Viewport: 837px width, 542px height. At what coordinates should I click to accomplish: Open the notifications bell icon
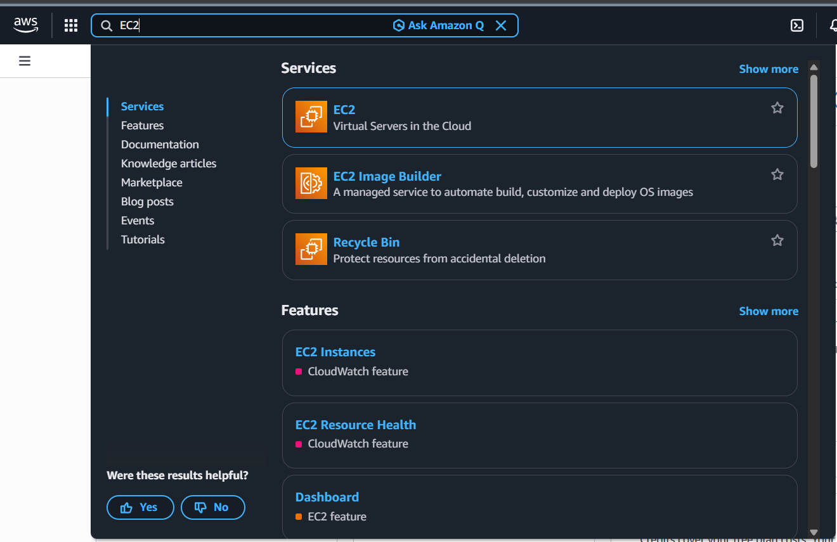pyautogui.click(x=833, y=25)
